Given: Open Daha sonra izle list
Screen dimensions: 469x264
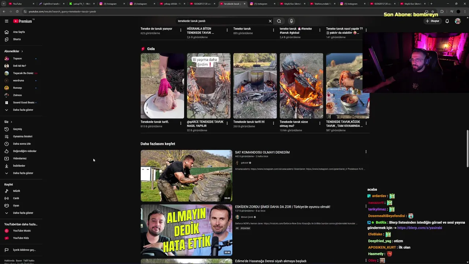Looking at the screenshot, I should pyautogui.click(x=21, y=144).
